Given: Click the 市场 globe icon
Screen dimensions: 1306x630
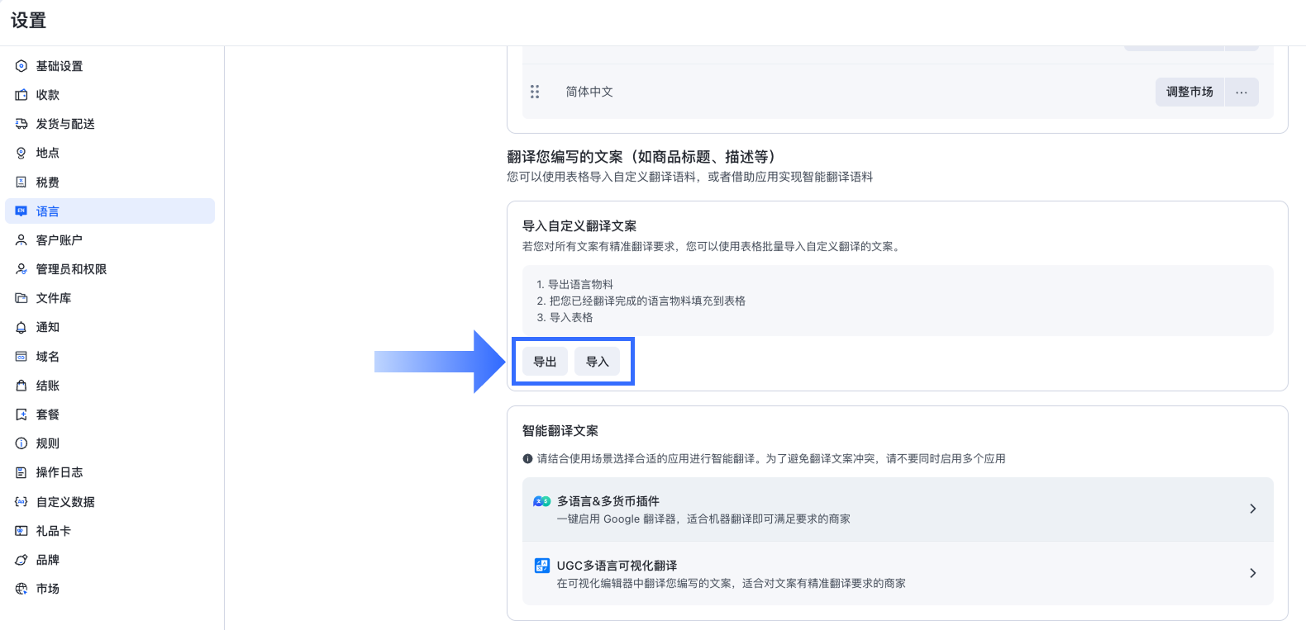Looking at the screenshot, I should 21,589.
